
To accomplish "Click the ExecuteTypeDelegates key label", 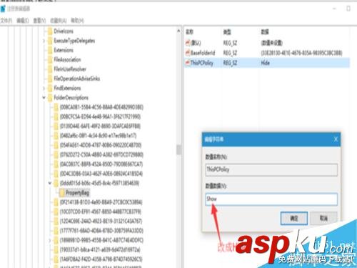I will click(x=74, y=41).
